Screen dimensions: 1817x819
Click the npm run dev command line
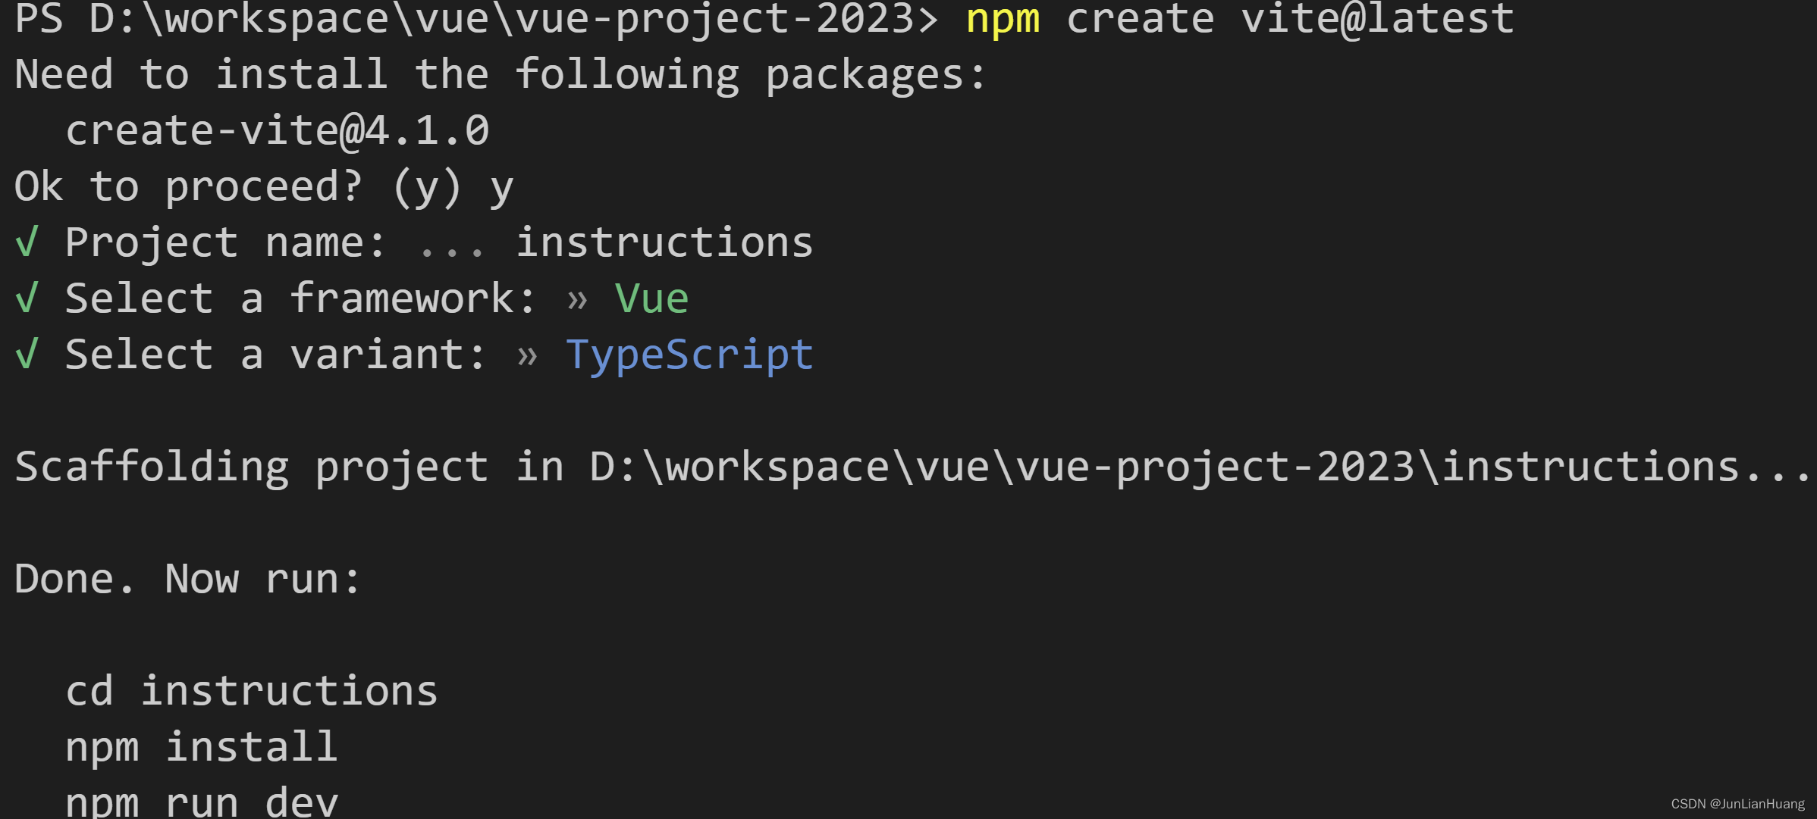201,802
